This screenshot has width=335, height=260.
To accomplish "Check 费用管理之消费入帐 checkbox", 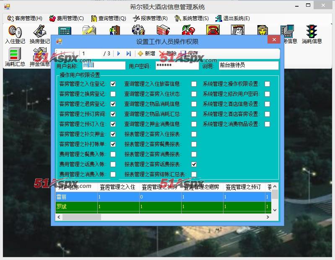I will click(x=113, y=174).
